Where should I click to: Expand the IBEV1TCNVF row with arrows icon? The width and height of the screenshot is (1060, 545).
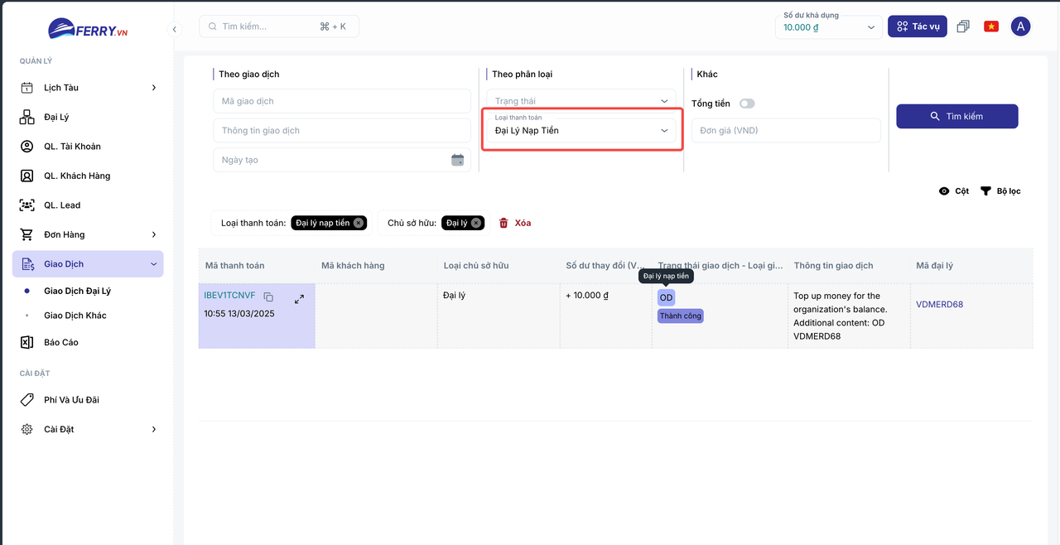tap(300, 299)
